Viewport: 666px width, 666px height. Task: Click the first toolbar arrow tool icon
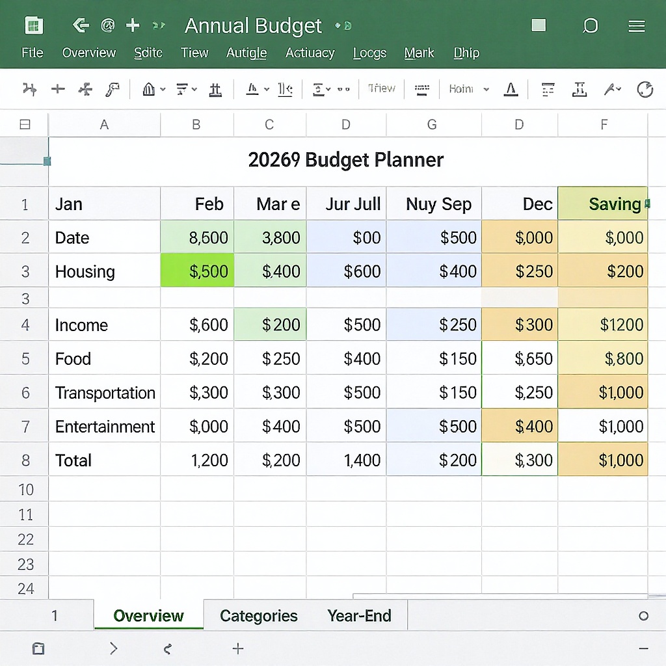tap(29, 89)
